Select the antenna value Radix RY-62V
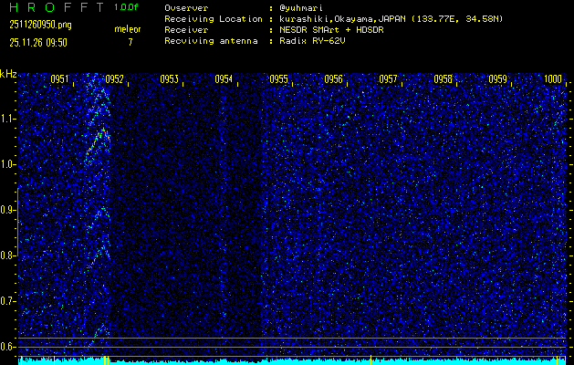574x365 pixels. pyautogui.click(x=312, y=41)
